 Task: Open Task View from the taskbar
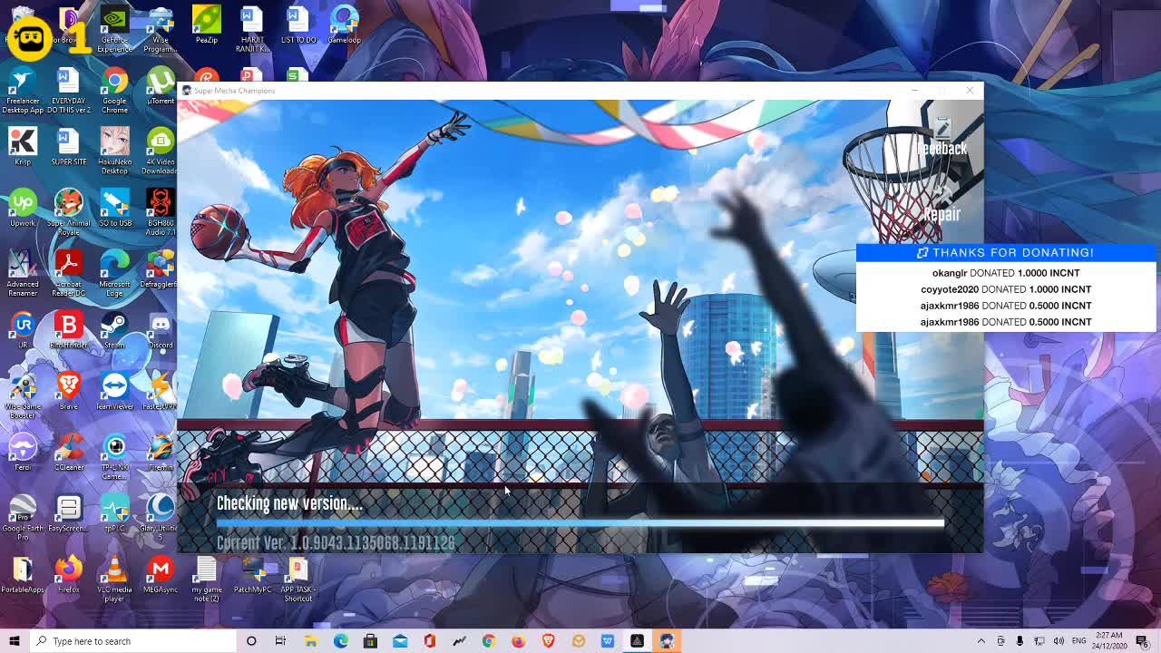280,641
